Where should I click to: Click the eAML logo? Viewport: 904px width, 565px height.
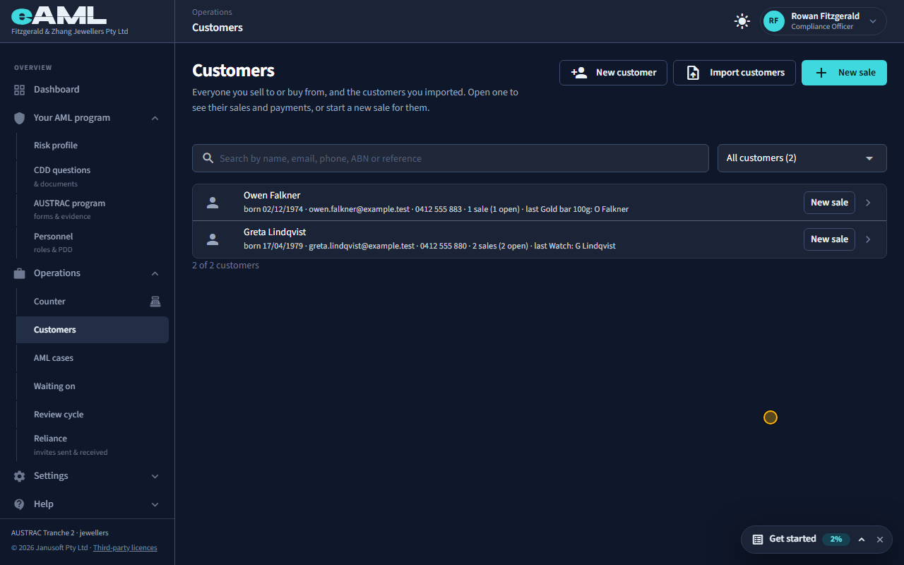[x=59, y=16]
